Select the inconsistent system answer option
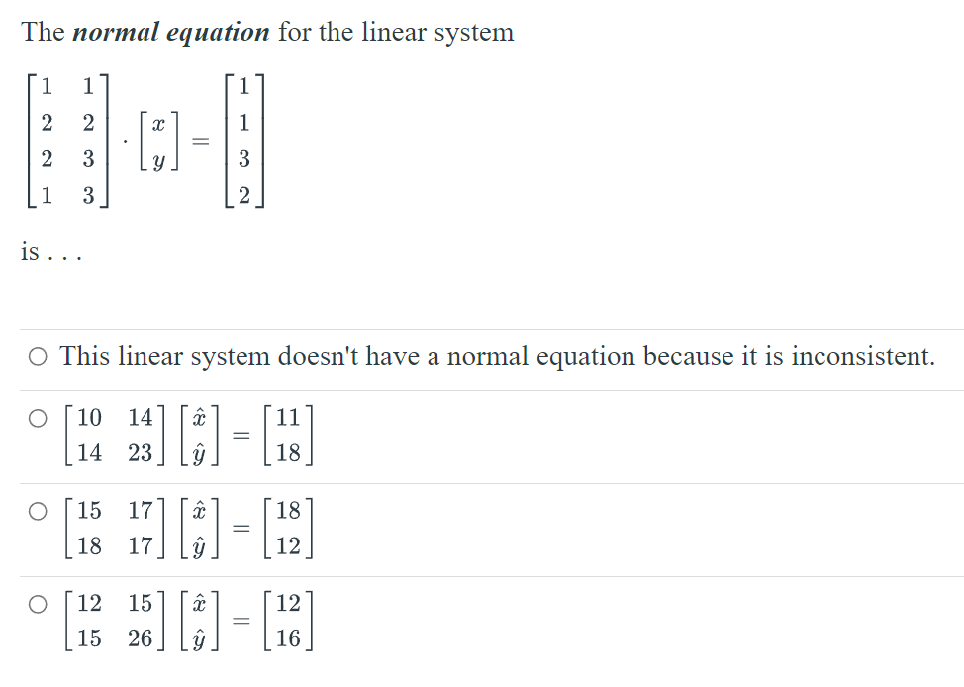Image resolution: width=964 pixels, height=687 pixels. point(37,356)
